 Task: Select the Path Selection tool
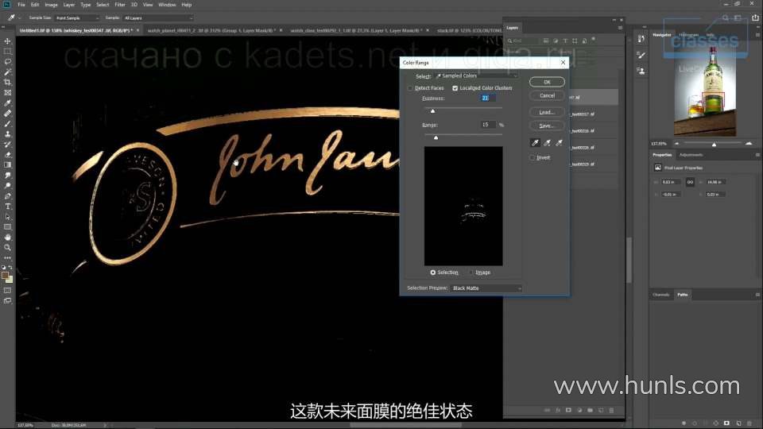(x=7, y=217)
